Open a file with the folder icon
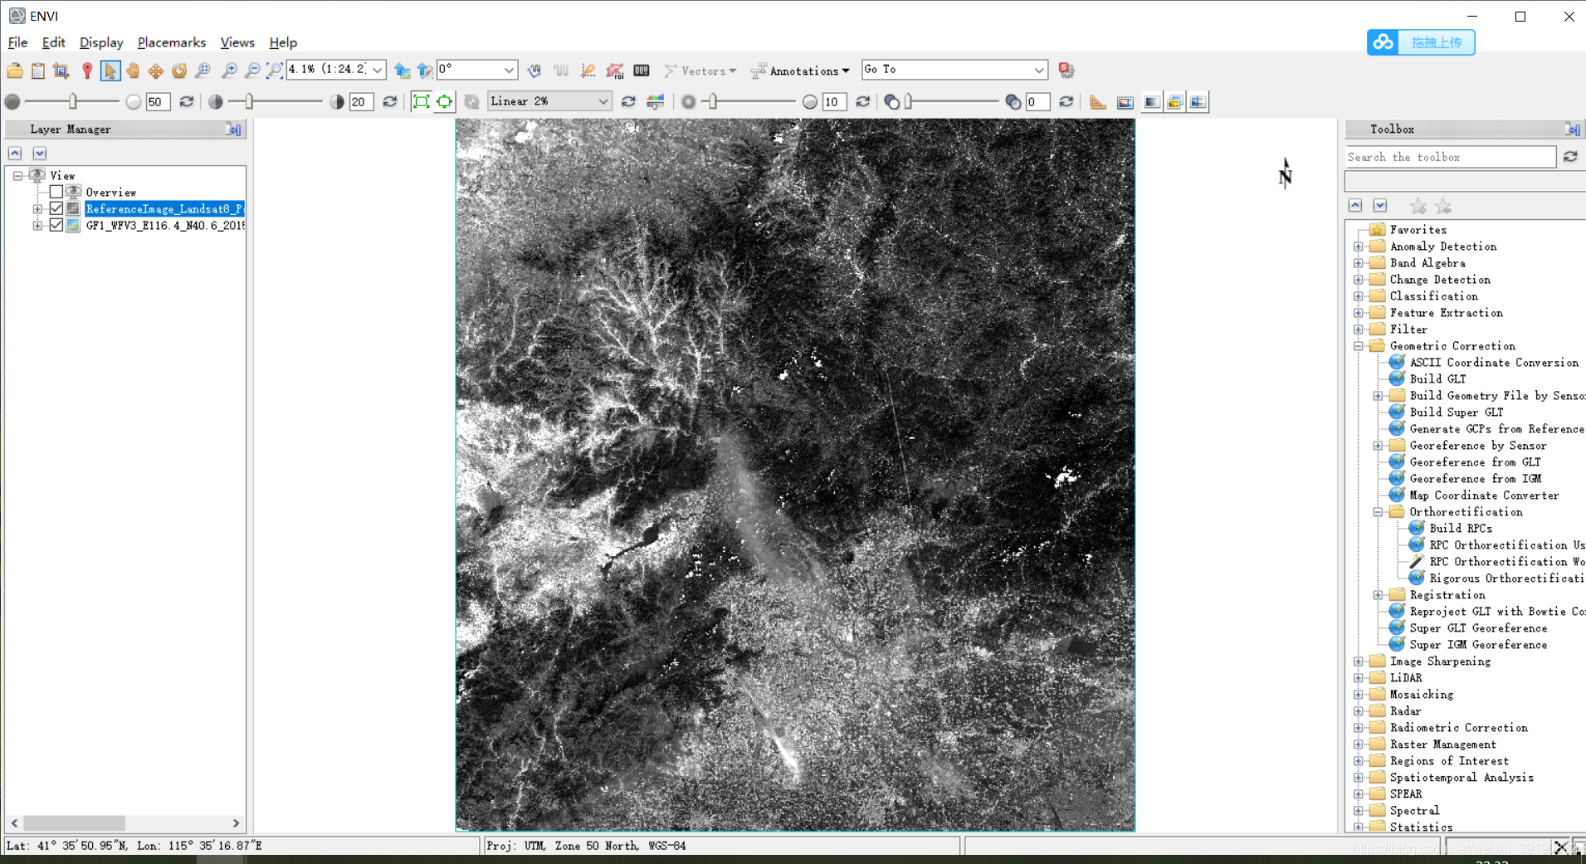The height and width of the screenshot is (864, 1586). point(15,71)
